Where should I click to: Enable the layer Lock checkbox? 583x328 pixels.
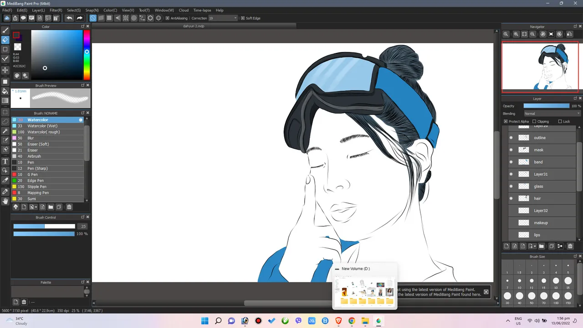(x=560, y=122)
